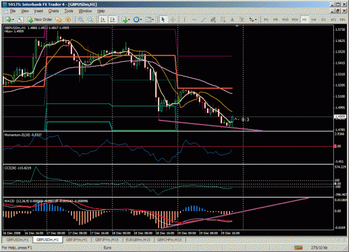
Task: Switch timeframe to M15
Action: pos(285,20)
